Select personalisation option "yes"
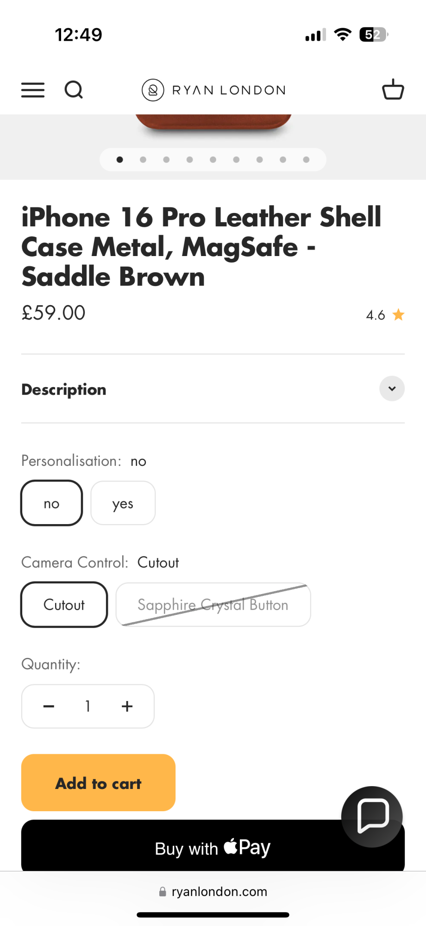 point(123,503)
